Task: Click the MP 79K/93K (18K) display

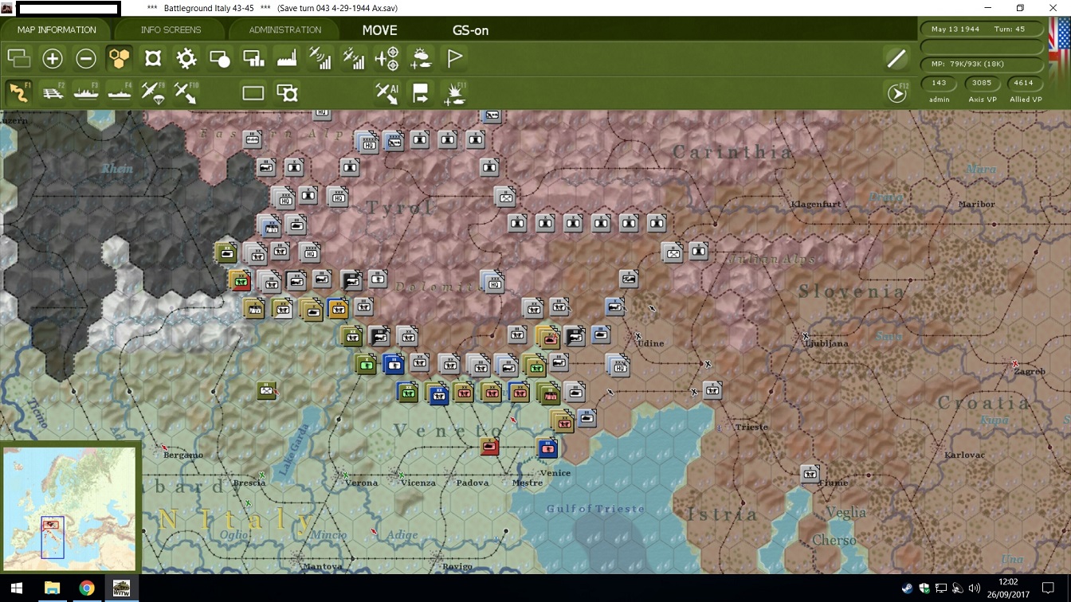Action: click(983, 64)
